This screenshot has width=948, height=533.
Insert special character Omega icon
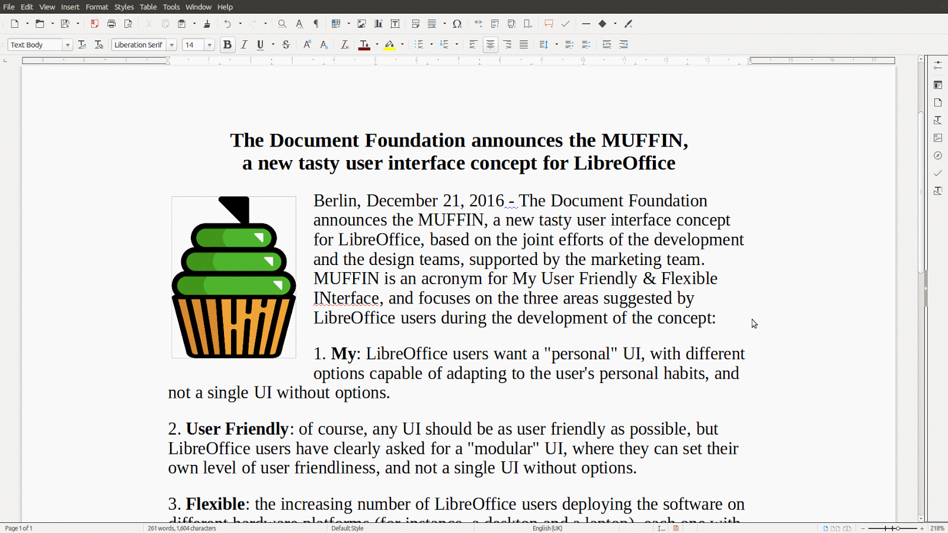(x=457, y=24)
